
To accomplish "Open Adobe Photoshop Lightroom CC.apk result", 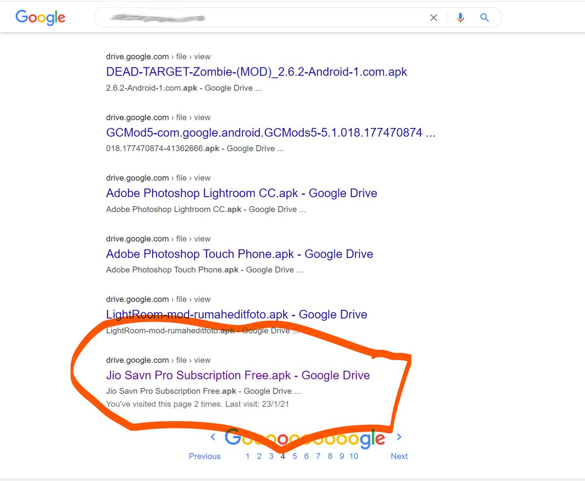I will (241, 193).
